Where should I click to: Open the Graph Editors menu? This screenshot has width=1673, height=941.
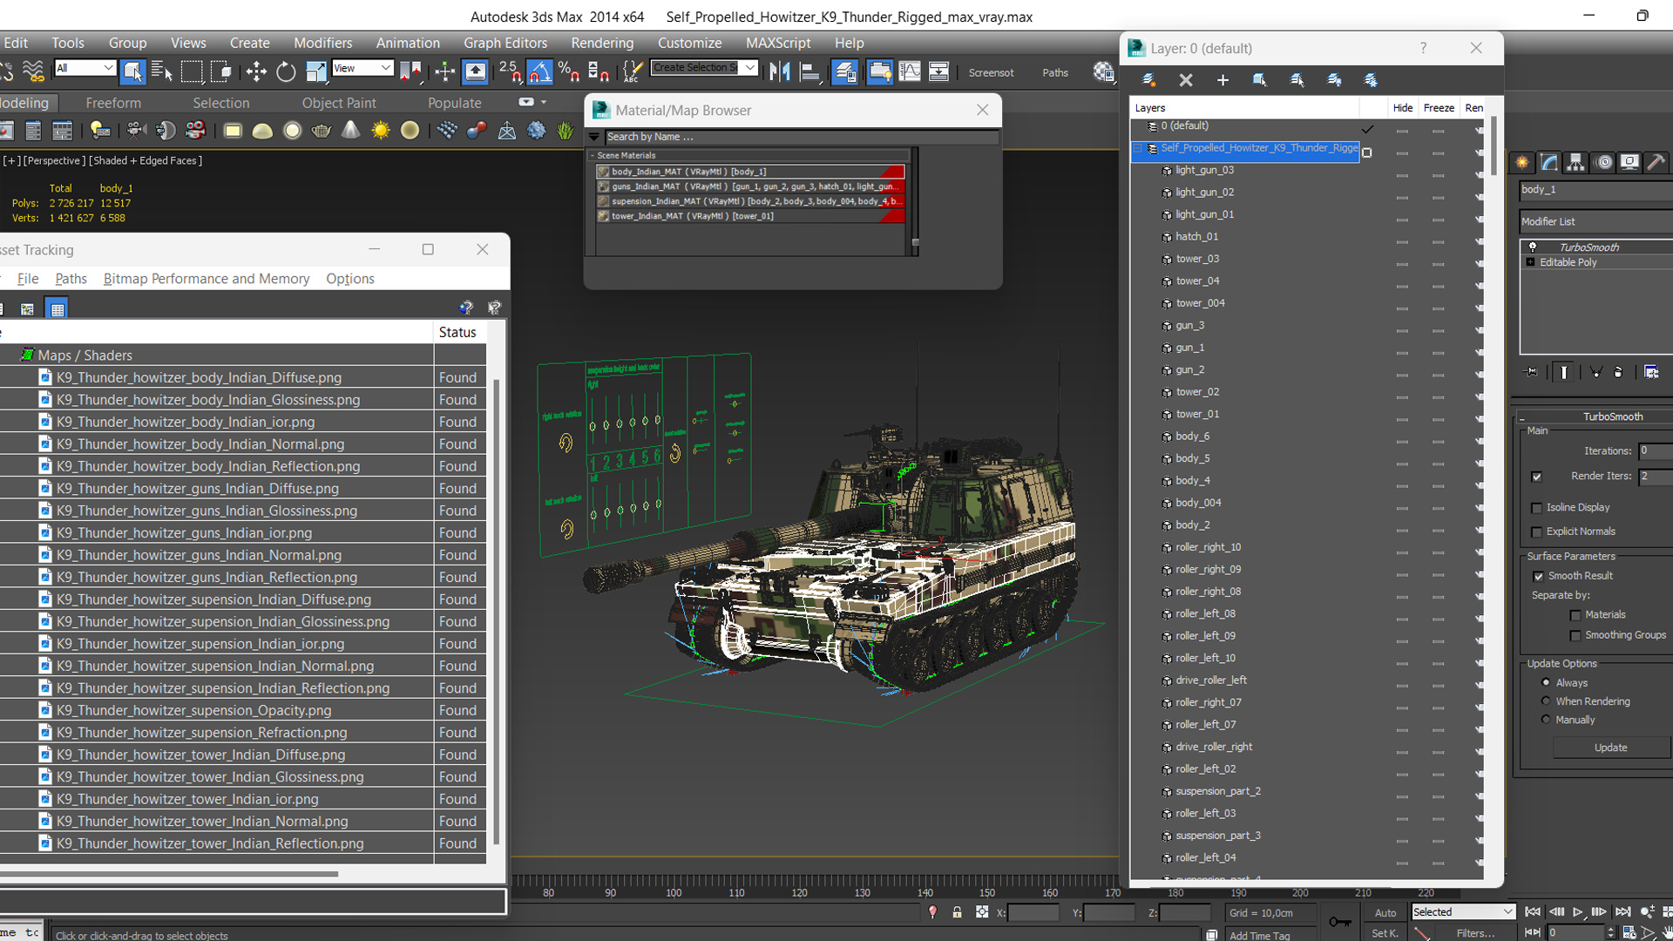click(x=505, y=43)
